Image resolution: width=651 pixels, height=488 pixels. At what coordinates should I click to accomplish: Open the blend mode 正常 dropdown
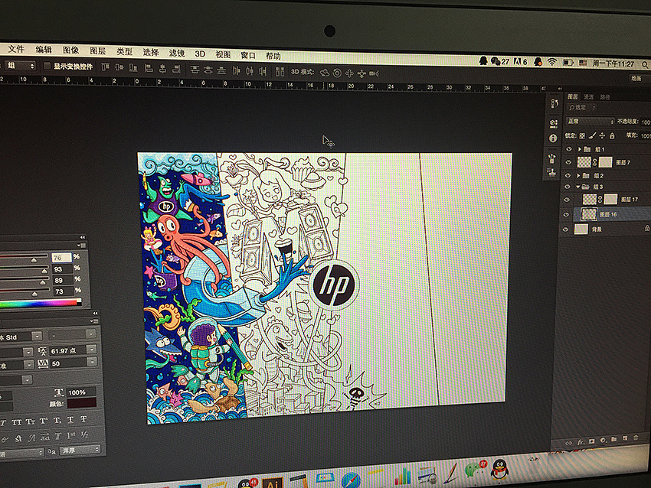[590, 122]
